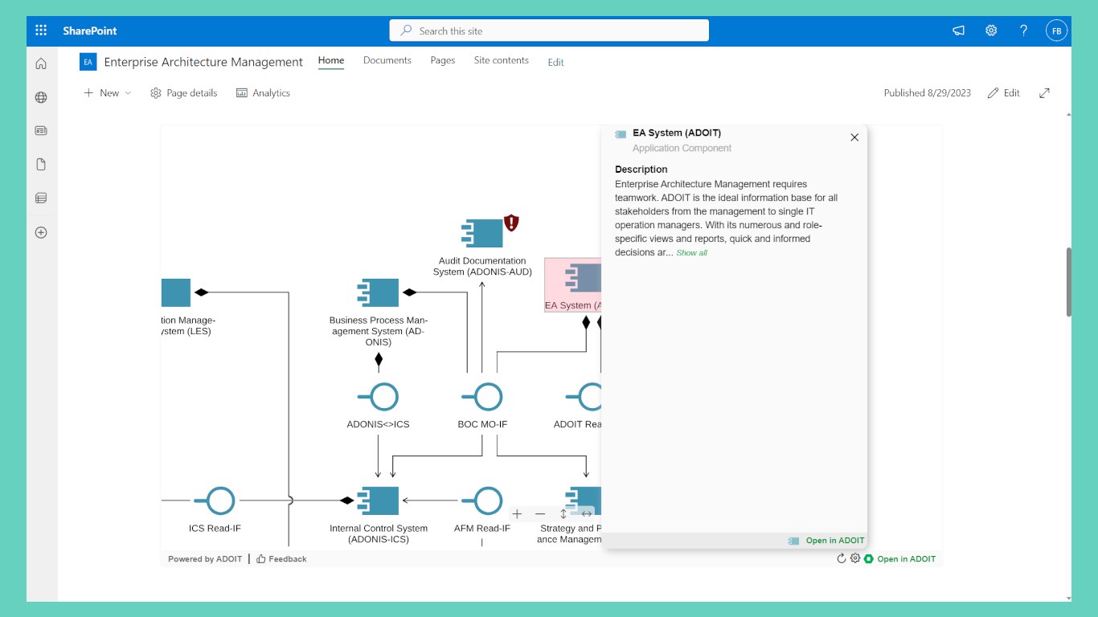
Task: Select the Home navigation tab
Action: pos(331,60)
